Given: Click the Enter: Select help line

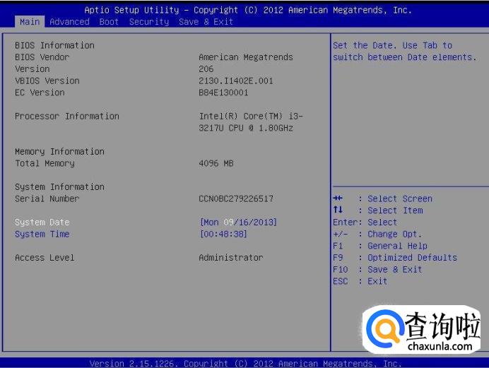Looking at the screenshot, I should (365, 222).
